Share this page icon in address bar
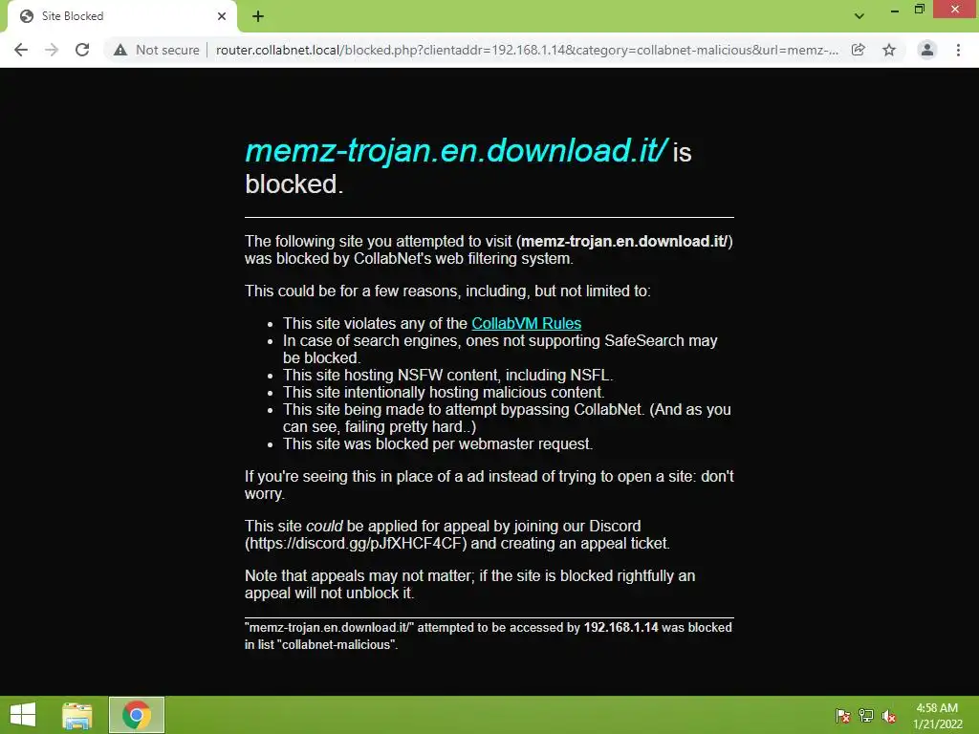Image resolution: width=979 pixels, height=734 pixels. tap(859, 50)
